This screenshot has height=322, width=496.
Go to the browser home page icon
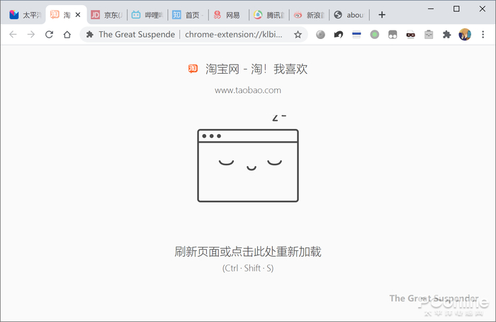point(67,34)
